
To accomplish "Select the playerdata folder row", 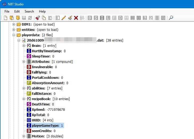I will tap(35, 35).
